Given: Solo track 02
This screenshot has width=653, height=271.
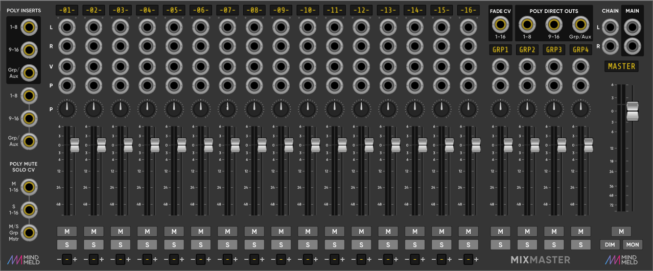Looking at the screenshot, I should click(x=94, y=244).
